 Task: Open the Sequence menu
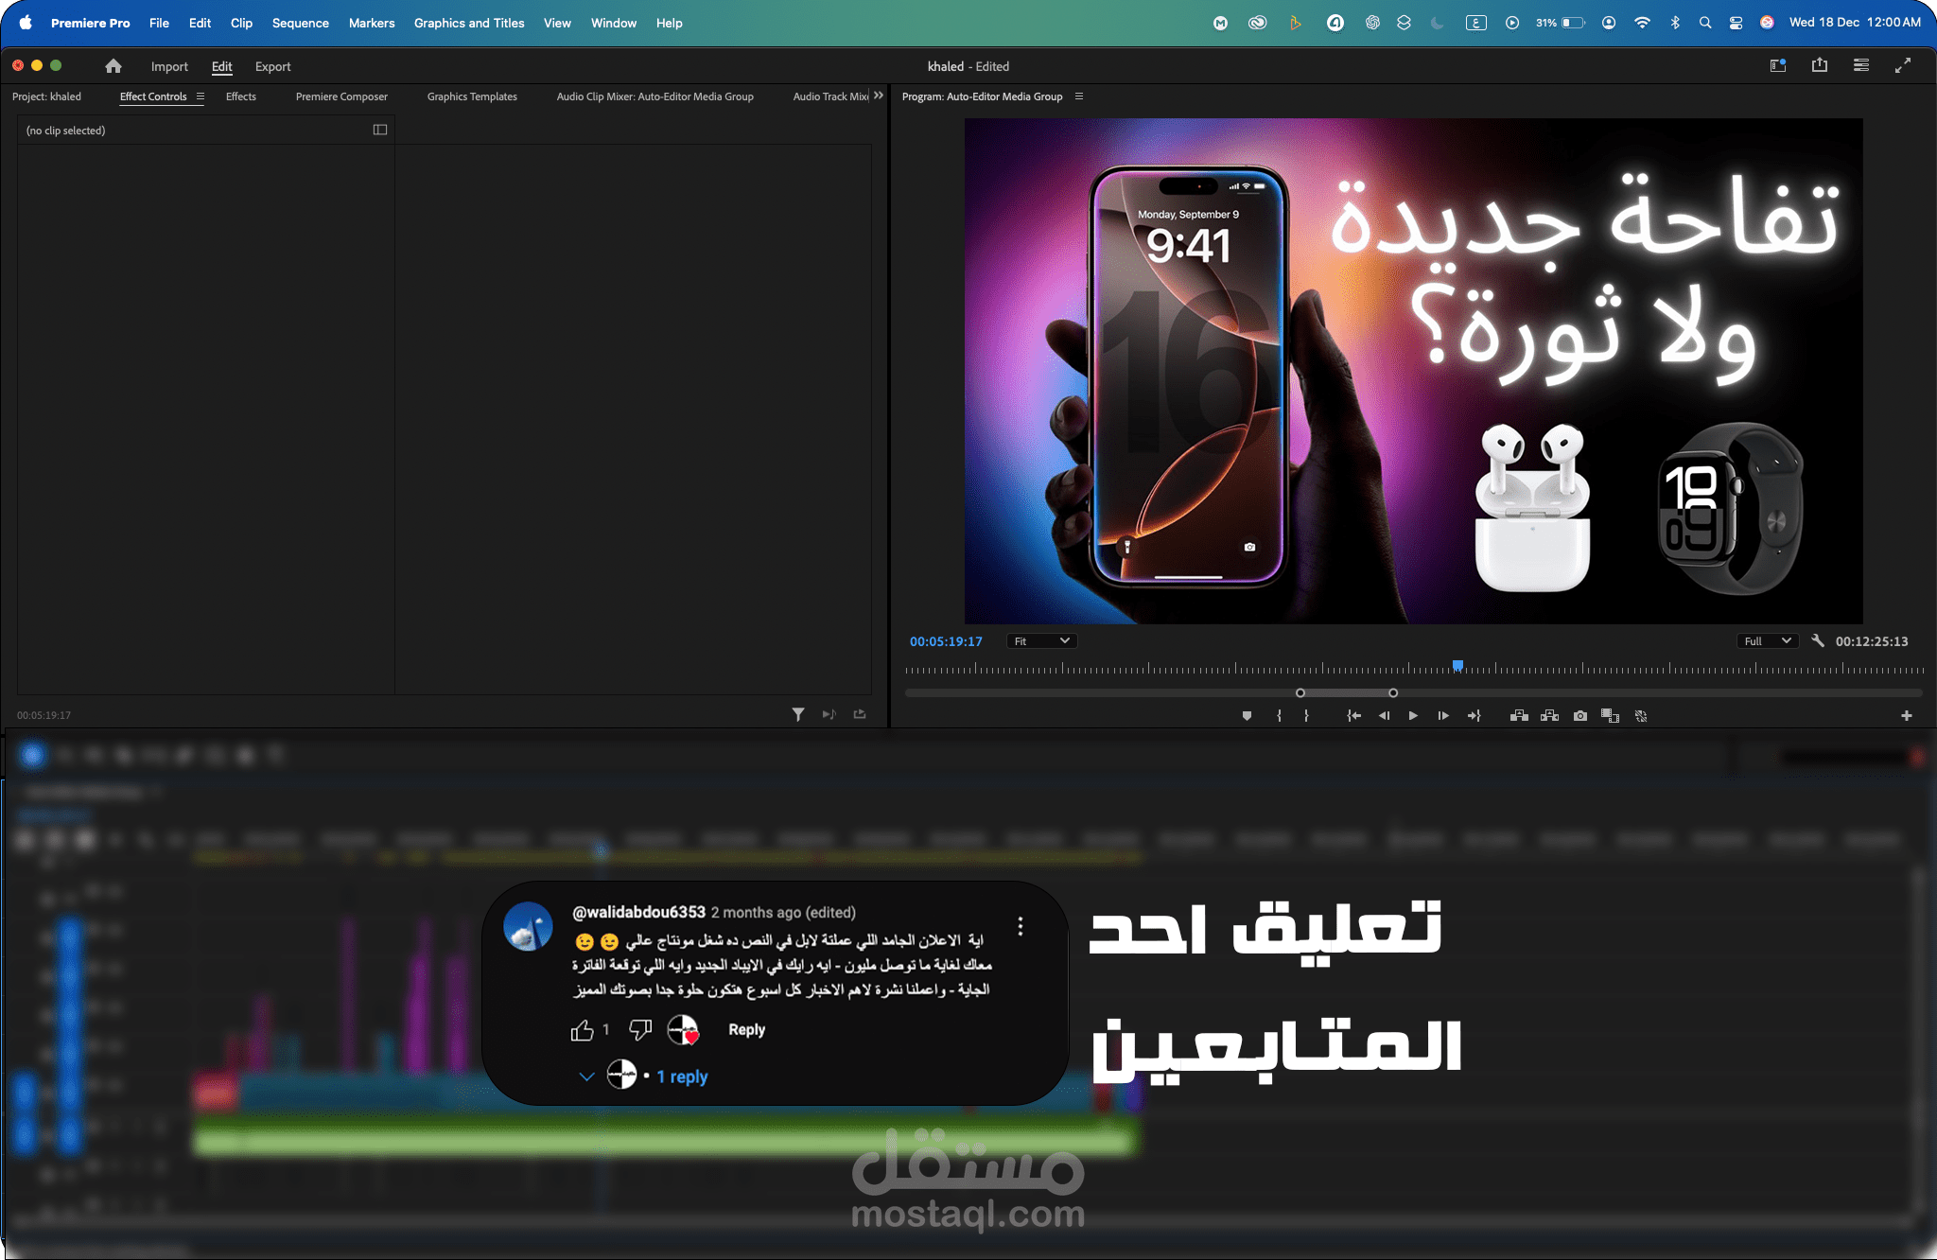click(301, 23)
